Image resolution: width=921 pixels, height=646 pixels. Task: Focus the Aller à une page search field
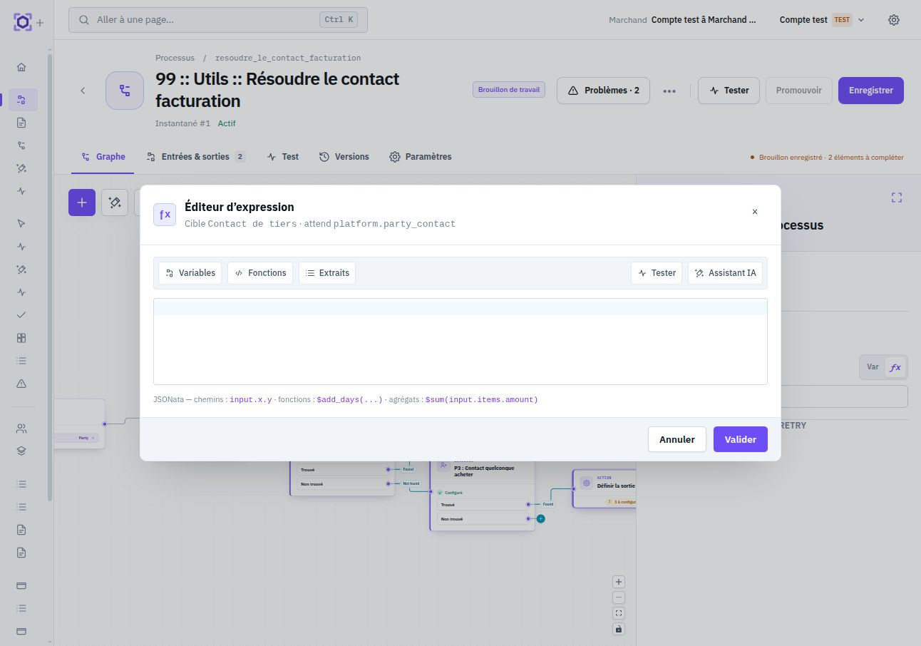(x=218, y=20)
